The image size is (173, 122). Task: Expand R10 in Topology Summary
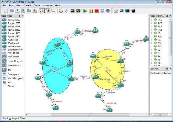tap(152, 36)
